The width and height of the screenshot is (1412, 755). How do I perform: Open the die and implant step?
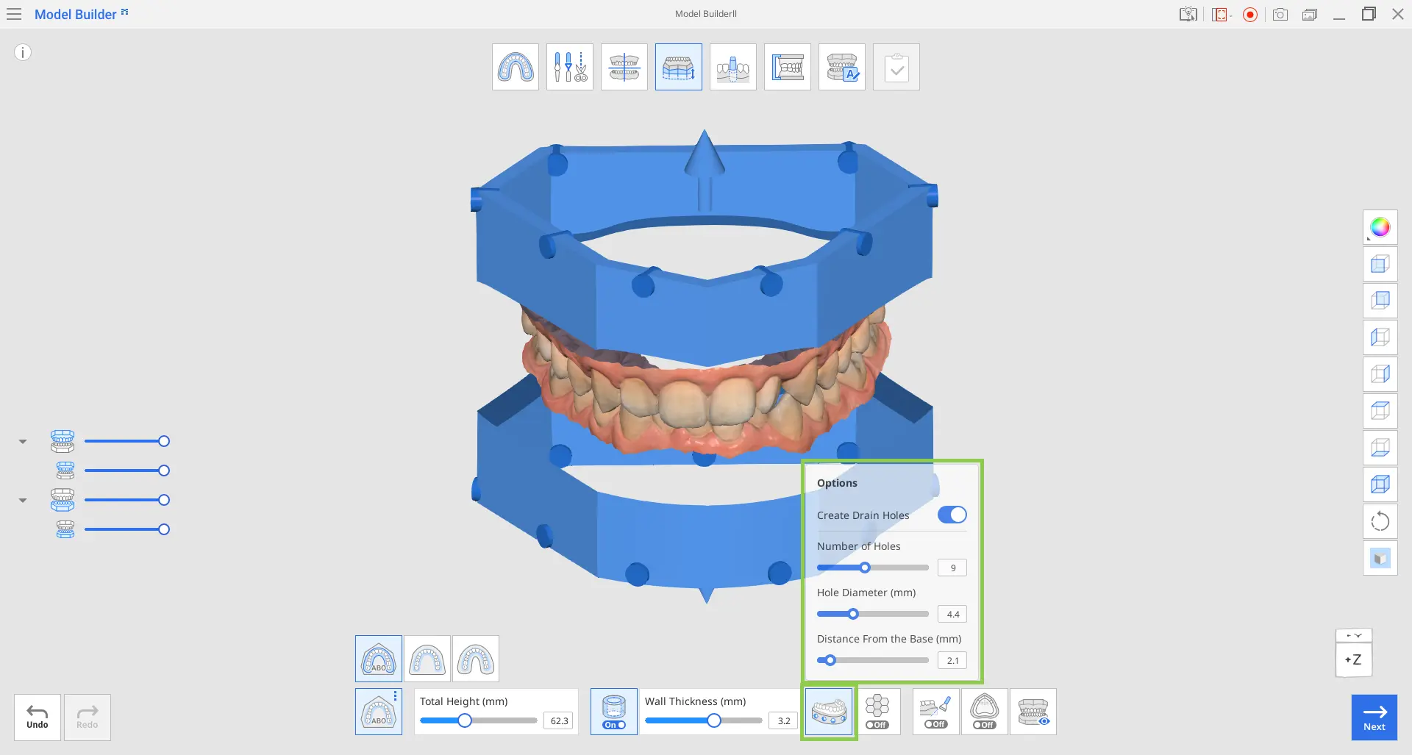click(733, 67)
